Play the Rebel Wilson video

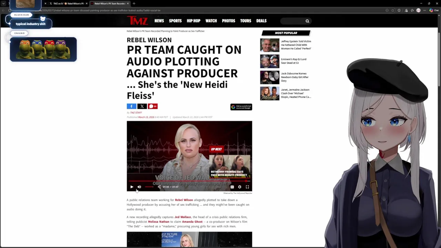click(132, 187)
